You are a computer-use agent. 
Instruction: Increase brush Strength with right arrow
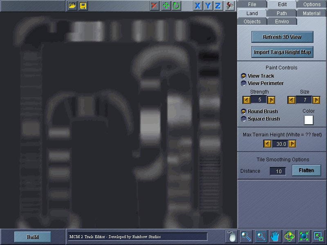point(271,100)
